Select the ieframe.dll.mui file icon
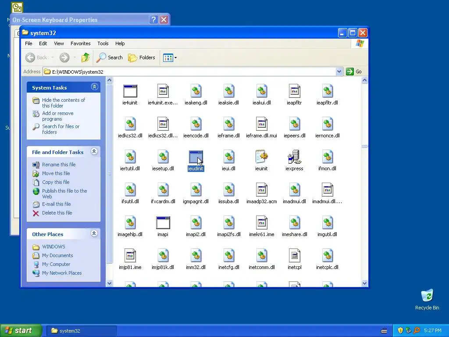Viewport: 449px width, 337px height. (261, 124)
